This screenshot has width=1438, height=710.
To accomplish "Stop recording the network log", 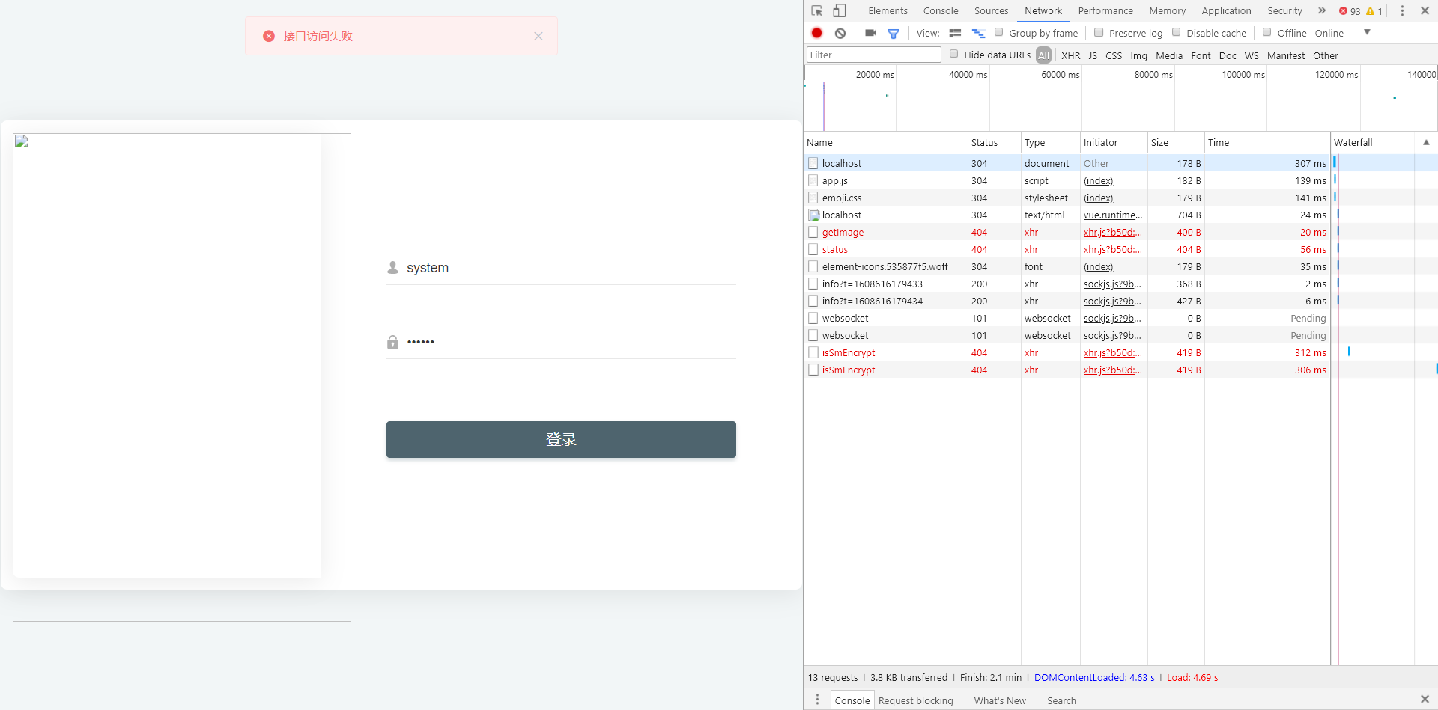I will click(817, 33).
